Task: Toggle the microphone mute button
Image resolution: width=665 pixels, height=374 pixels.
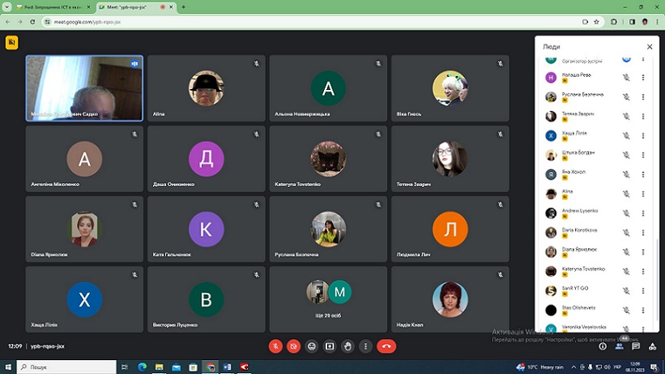Action: [x=276, y=346]
